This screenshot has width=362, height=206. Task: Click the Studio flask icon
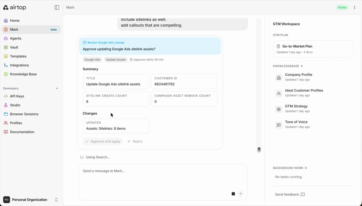click(x=6, y=105)
